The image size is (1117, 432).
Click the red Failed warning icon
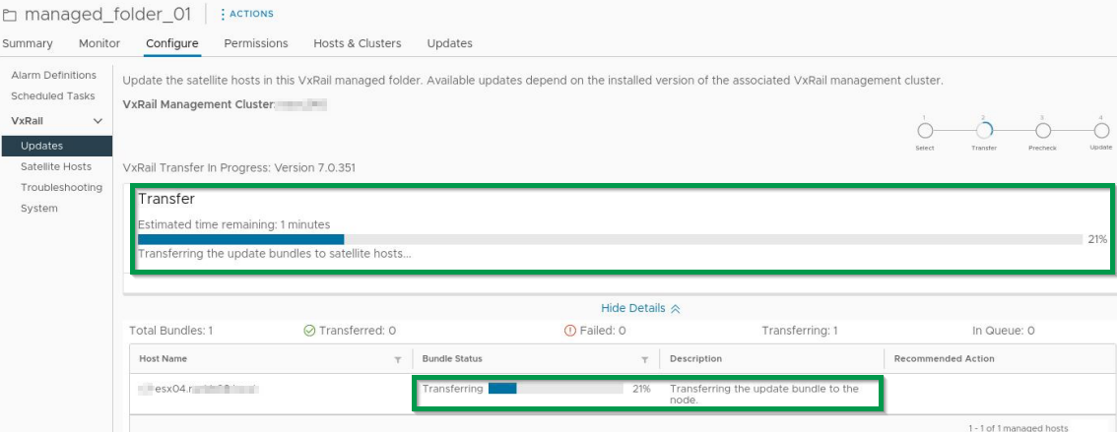[570, 331]
